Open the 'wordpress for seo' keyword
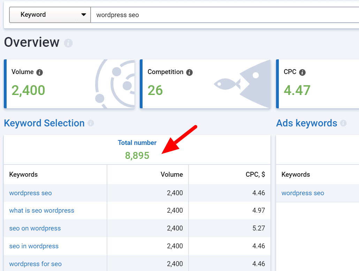 click(x=36, y=264)
